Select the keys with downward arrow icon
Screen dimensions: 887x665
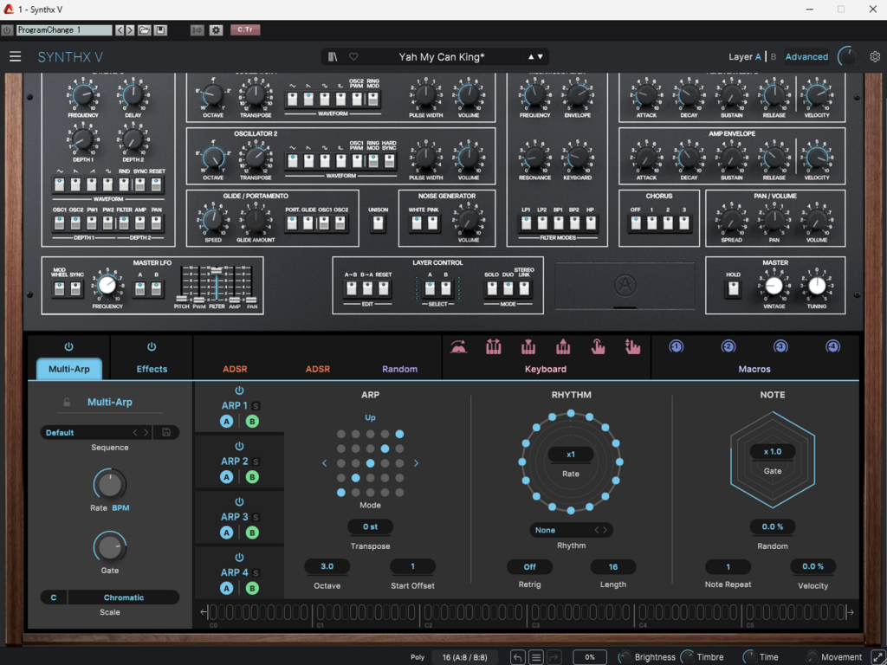[528, 346]
